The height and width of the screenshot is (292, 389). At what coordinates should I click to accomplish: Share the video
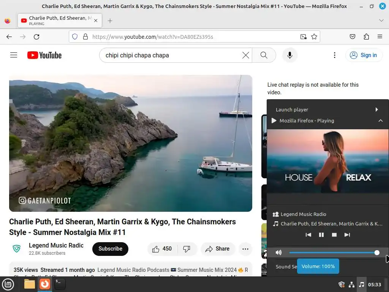click(218, 249)
